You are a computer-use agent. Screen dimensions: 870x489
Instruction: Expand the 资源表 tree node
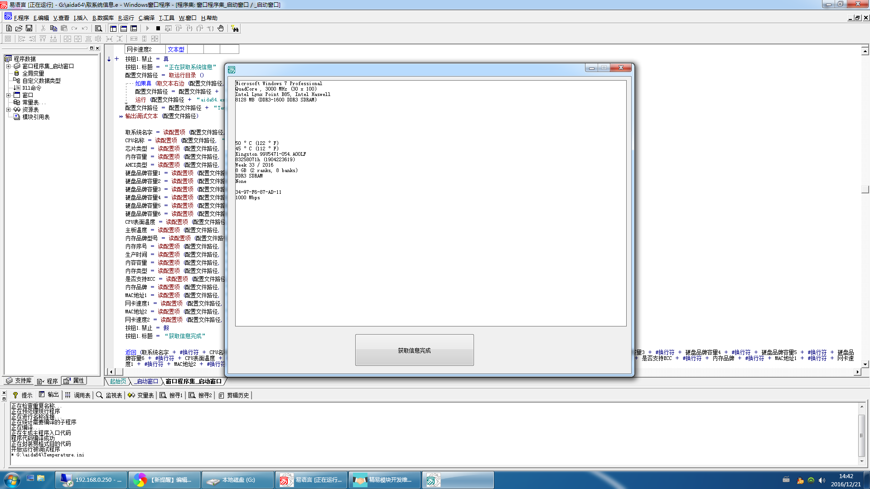click(x=8, y=110)
